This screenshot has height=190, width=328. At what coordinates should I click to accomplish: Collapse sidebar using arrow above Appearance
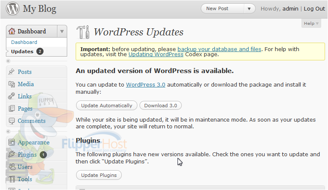click(x=8, y=131)
